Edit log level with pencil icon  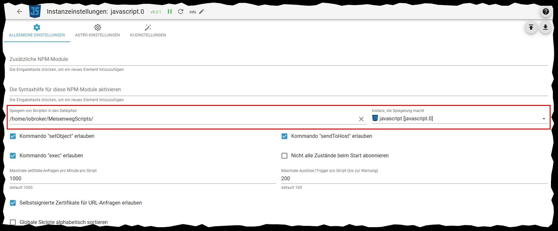[201, 11]
